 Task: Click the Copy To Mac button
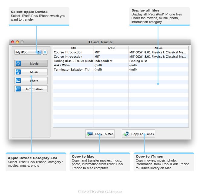pos(100,134)
